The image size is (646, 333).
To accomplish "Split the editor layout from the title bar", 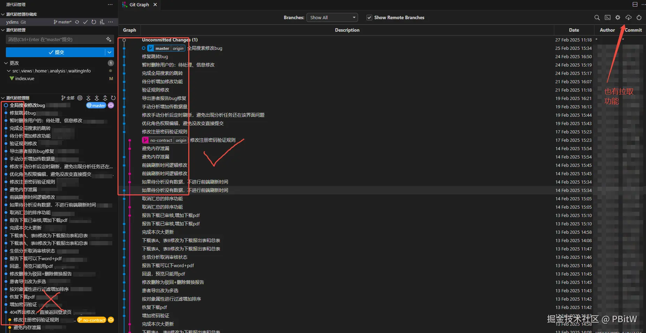I will [635, 5].
